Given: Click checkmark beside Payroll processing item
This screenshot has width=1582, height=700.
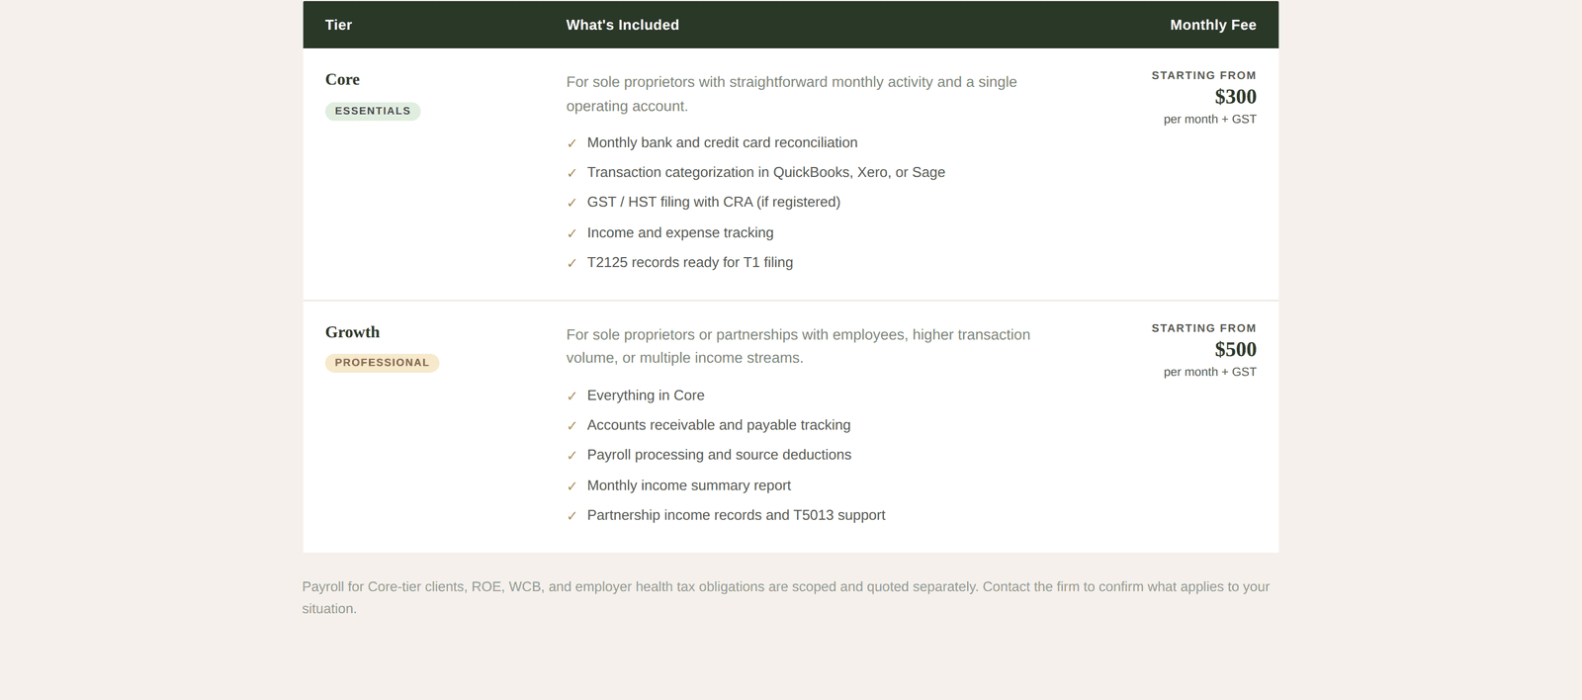Looking at the screenshot, I should (571, 455).
